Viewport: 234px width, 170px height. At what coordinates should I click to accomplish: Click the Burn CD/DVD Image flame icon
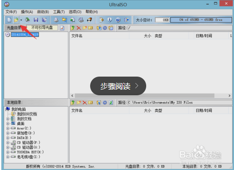89,20
